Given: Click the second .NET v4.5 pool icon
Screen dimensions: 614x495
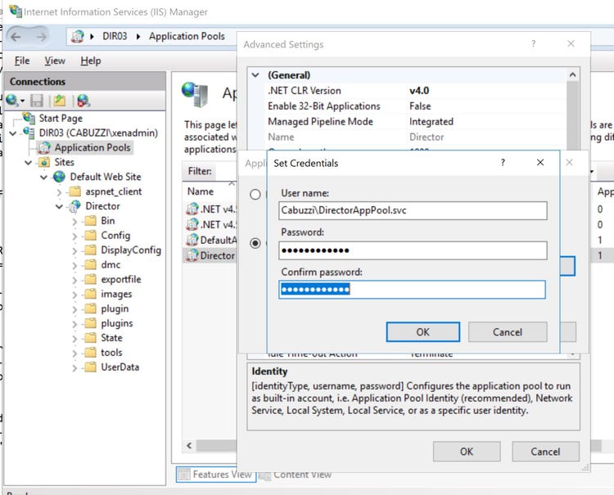Looking at the screenshot, I should (x=192, y=225).
